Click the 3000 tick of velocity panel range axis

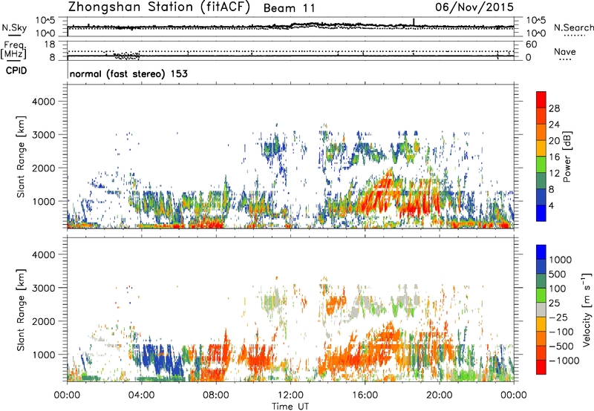point(44,288)
